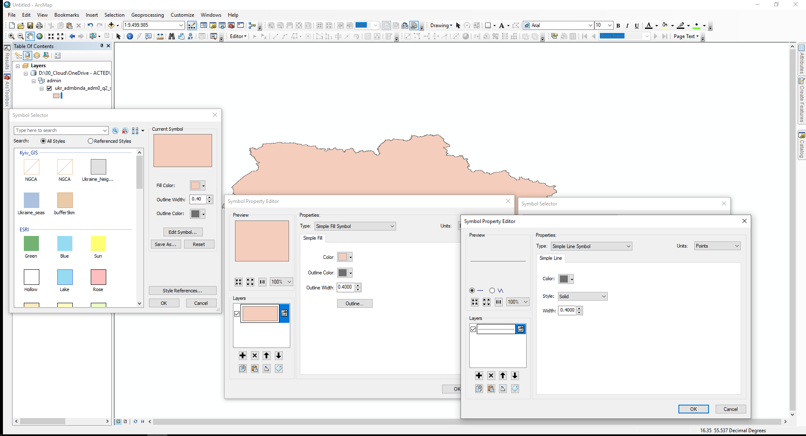Click the Identify tool icon
This screenshot has width=806, height=436.
click(x=130, y=36)
